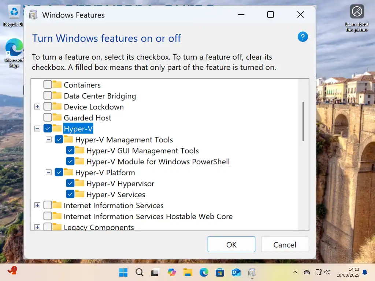This screenshot has width=375, height=281.
Task: Enable the Containers feature checkbox
Action: (48, 85)
